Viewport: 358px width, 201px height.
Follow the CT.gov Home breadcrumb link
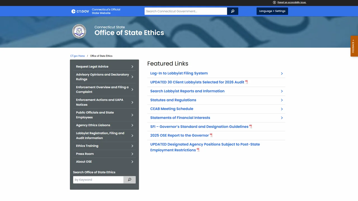pyautogui.click(x=77, y=56)
